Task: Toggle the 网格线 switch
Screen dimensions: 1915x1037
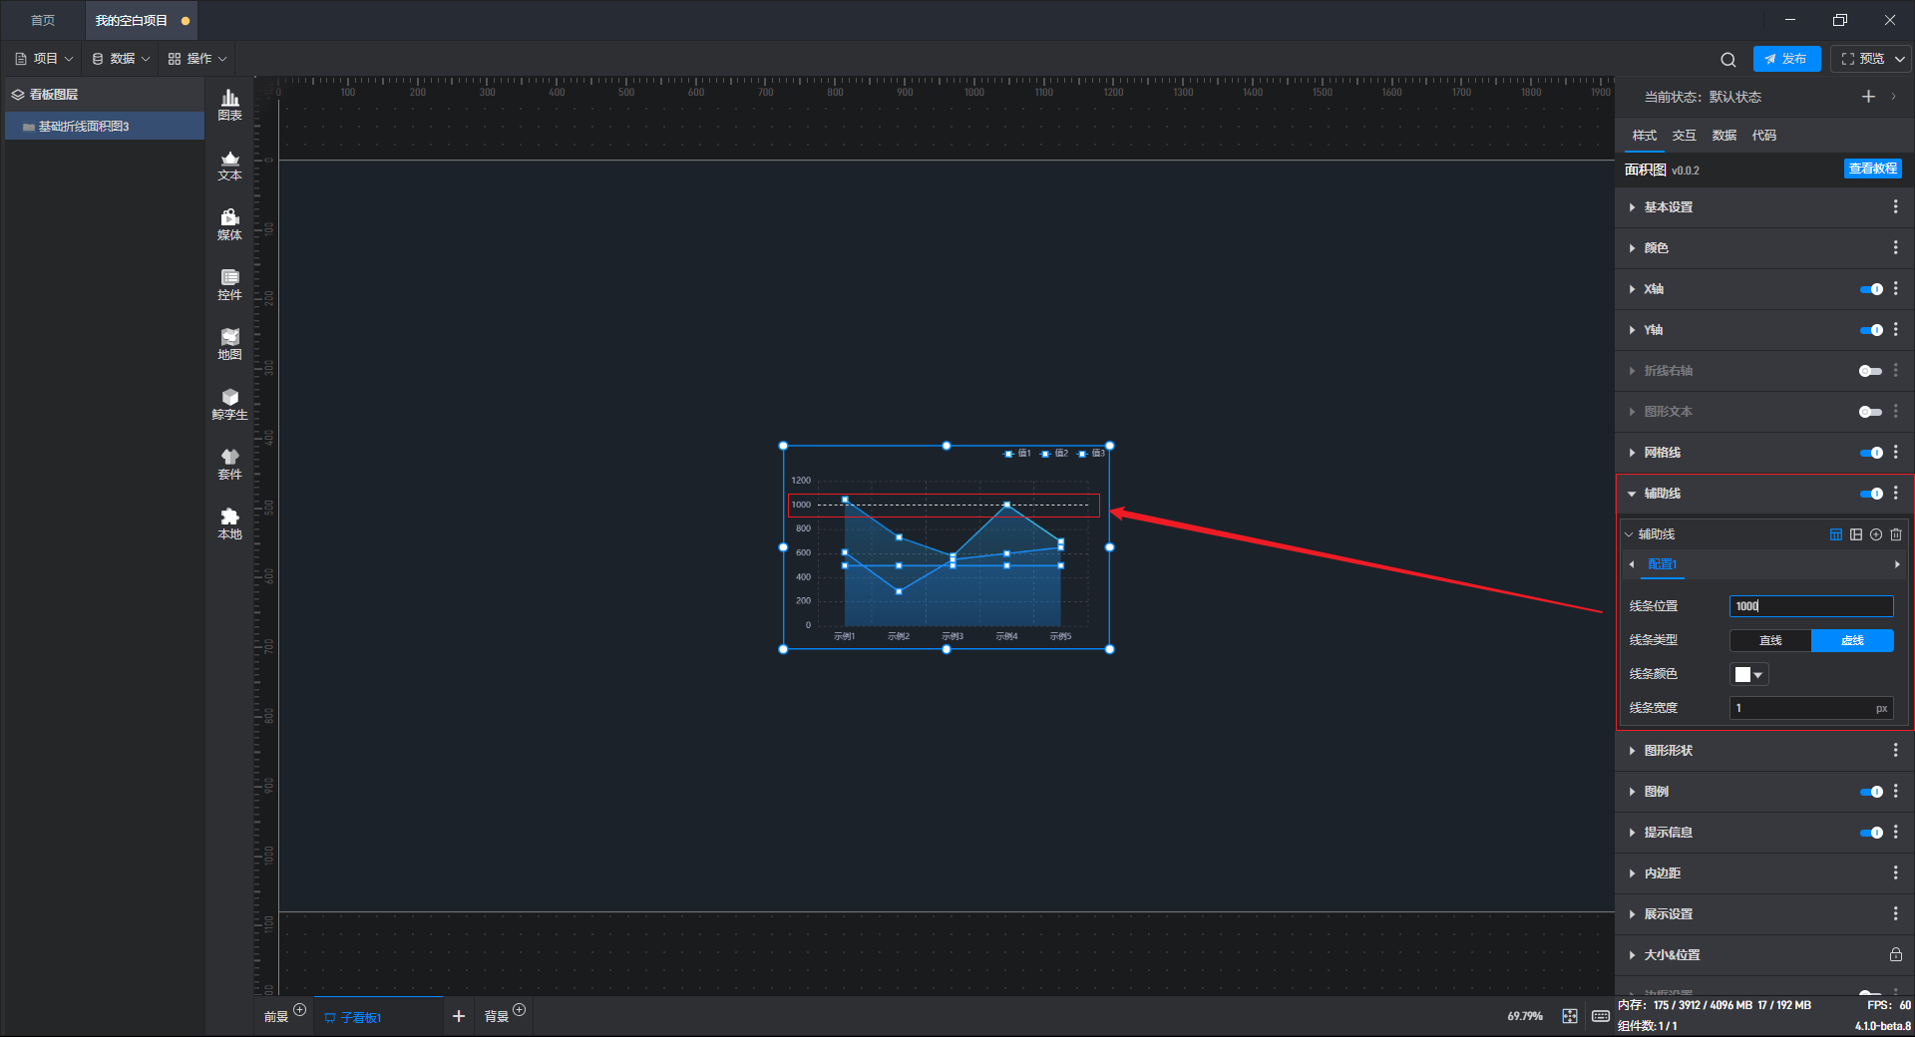Action: point(1871,453)
